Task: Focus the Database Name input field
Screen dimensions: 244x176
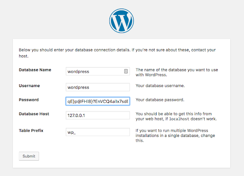Action: click(x=98, y=71)
